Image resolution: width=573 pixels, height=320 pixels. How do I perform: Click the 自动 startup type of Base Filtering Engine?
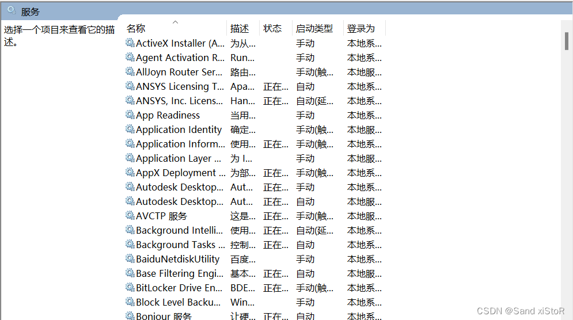pos(305,273)
